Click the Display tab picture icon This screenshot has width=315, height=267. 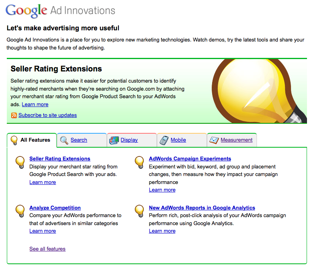tap(114, 140)
